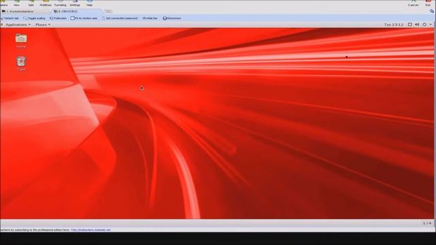Select the Trash desktop icon
436x245 pixels.
tap(21, 63)
